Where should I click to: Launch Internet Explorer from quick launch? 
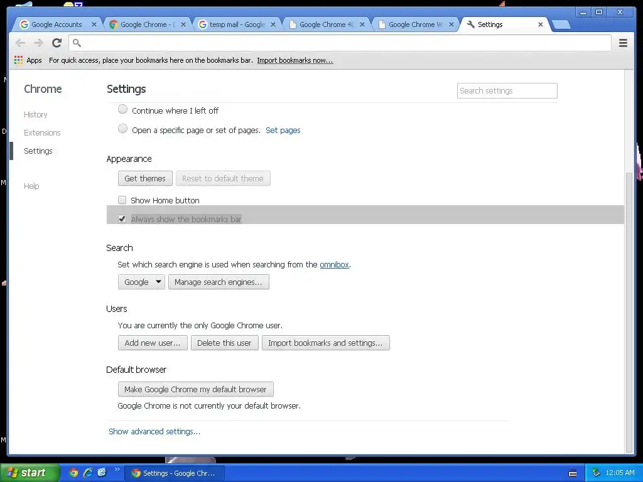[x=88, y=473]
